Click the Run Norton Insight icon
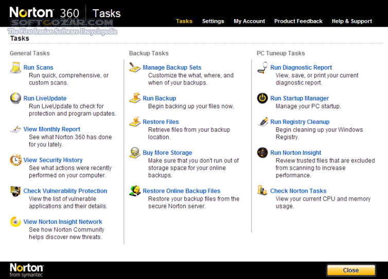 (262, 153)
